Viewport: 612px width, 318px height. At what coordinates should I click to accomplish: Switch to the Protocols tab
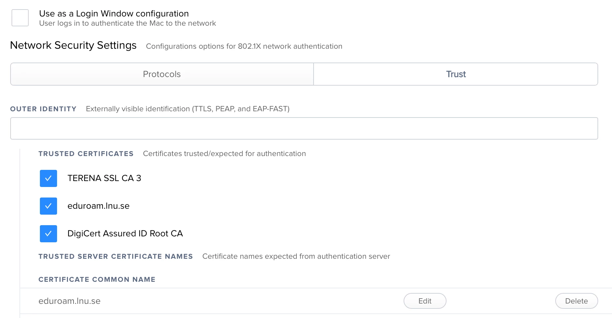[x=162, y=74]
